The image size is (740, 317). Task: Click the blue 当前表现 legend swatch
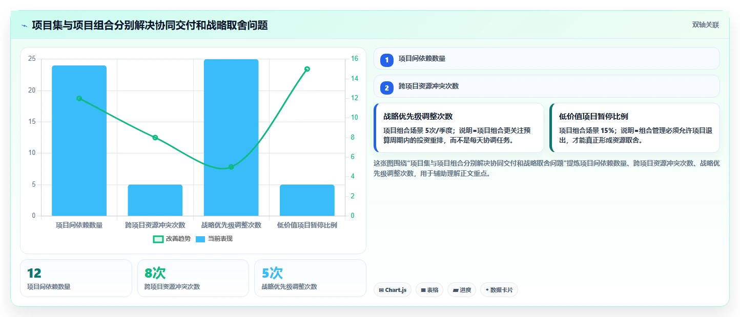point(201,239)
